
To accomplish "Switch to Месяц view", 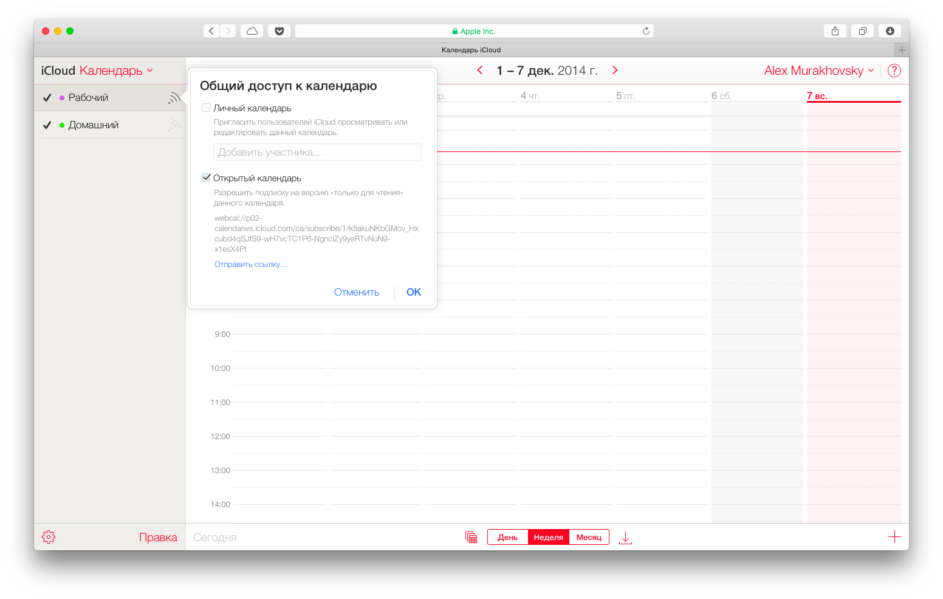I will pyautogui.click(x=589, y=537).
